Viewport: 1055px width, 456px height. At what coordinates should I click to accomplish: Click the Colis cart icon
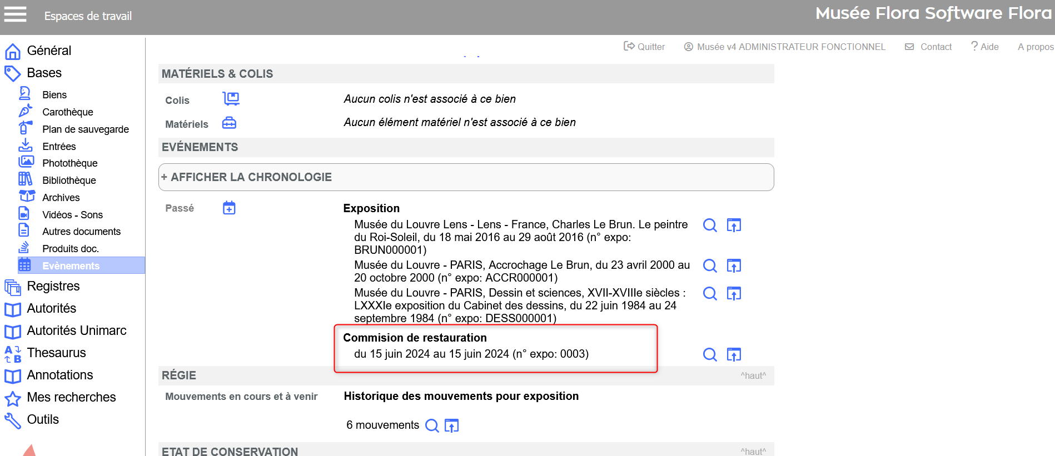click(231, 99)
